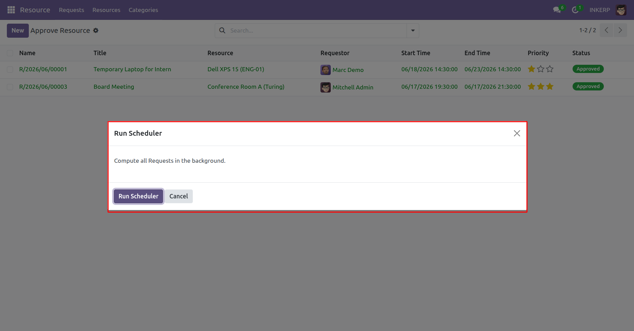The height and width of the screenshot is (331, 634).
Task: Click Approved status of Board Meeting
Action: (588, 86)
